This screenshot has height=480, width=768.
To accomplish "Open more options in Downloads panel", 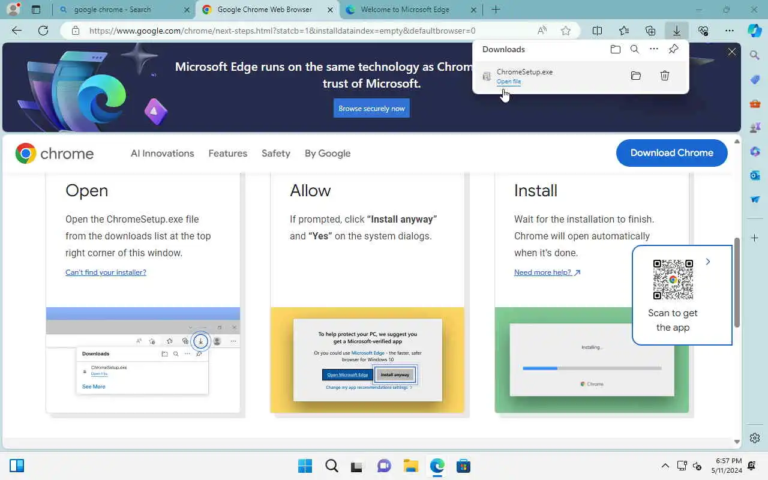I will click(x=654, y=49).
